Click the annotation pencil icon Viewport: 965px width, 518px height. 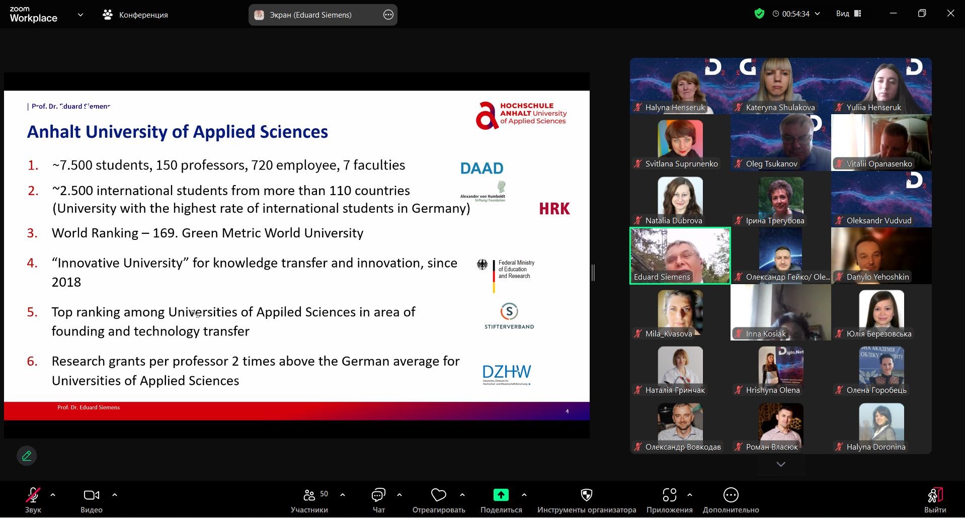pyautogui.click(x=27, y=456)
